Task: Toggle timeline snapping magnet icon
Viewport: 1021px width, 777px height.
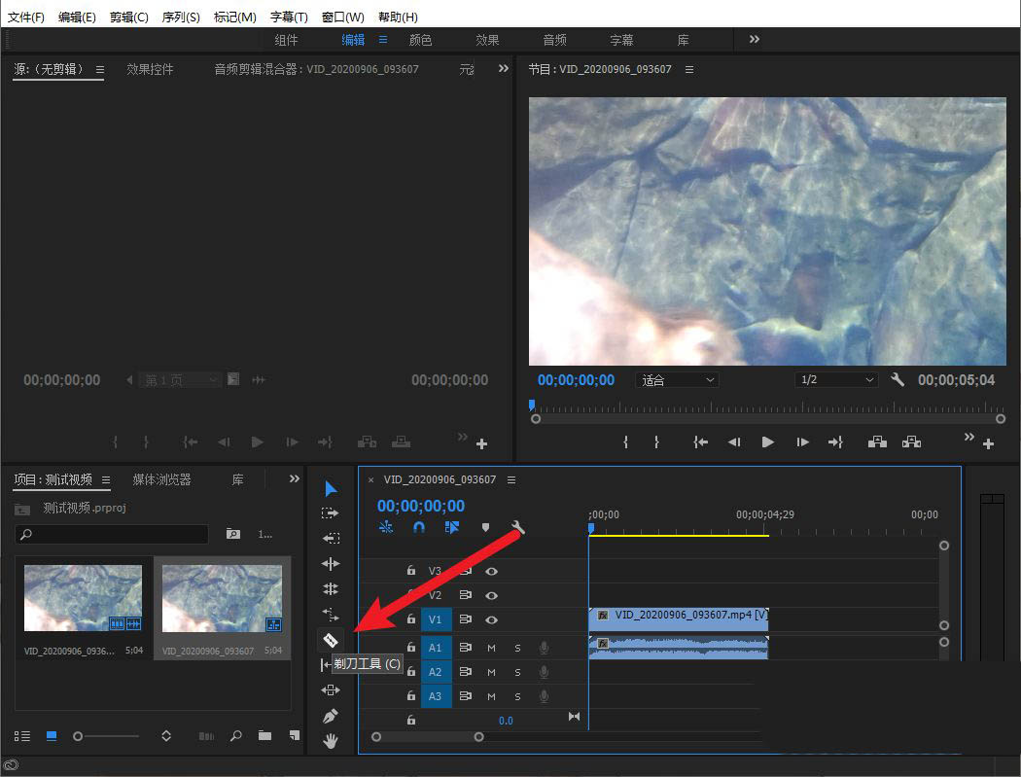Action: pos(419,528)
